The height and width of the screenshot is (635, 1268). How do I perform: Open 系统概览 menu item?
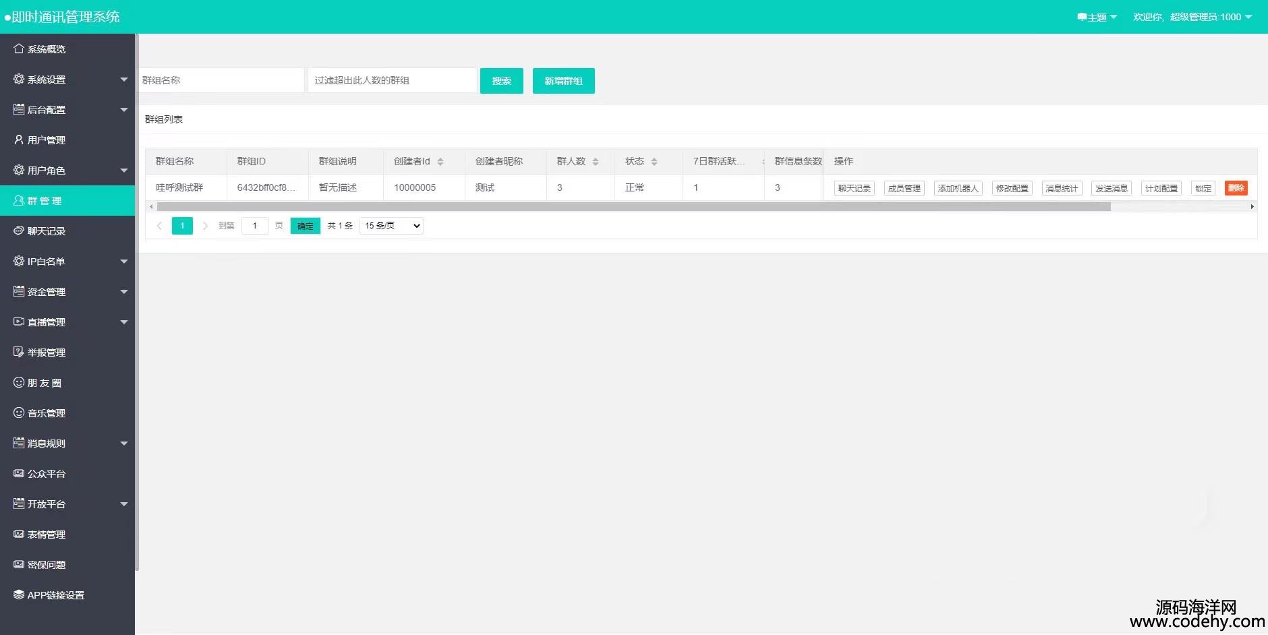click(x=67, y=49)
